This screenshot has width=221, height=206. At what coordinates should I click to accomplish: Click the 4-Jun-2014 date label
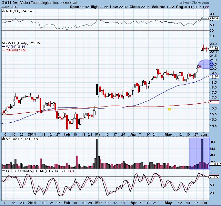coord(10,7)
